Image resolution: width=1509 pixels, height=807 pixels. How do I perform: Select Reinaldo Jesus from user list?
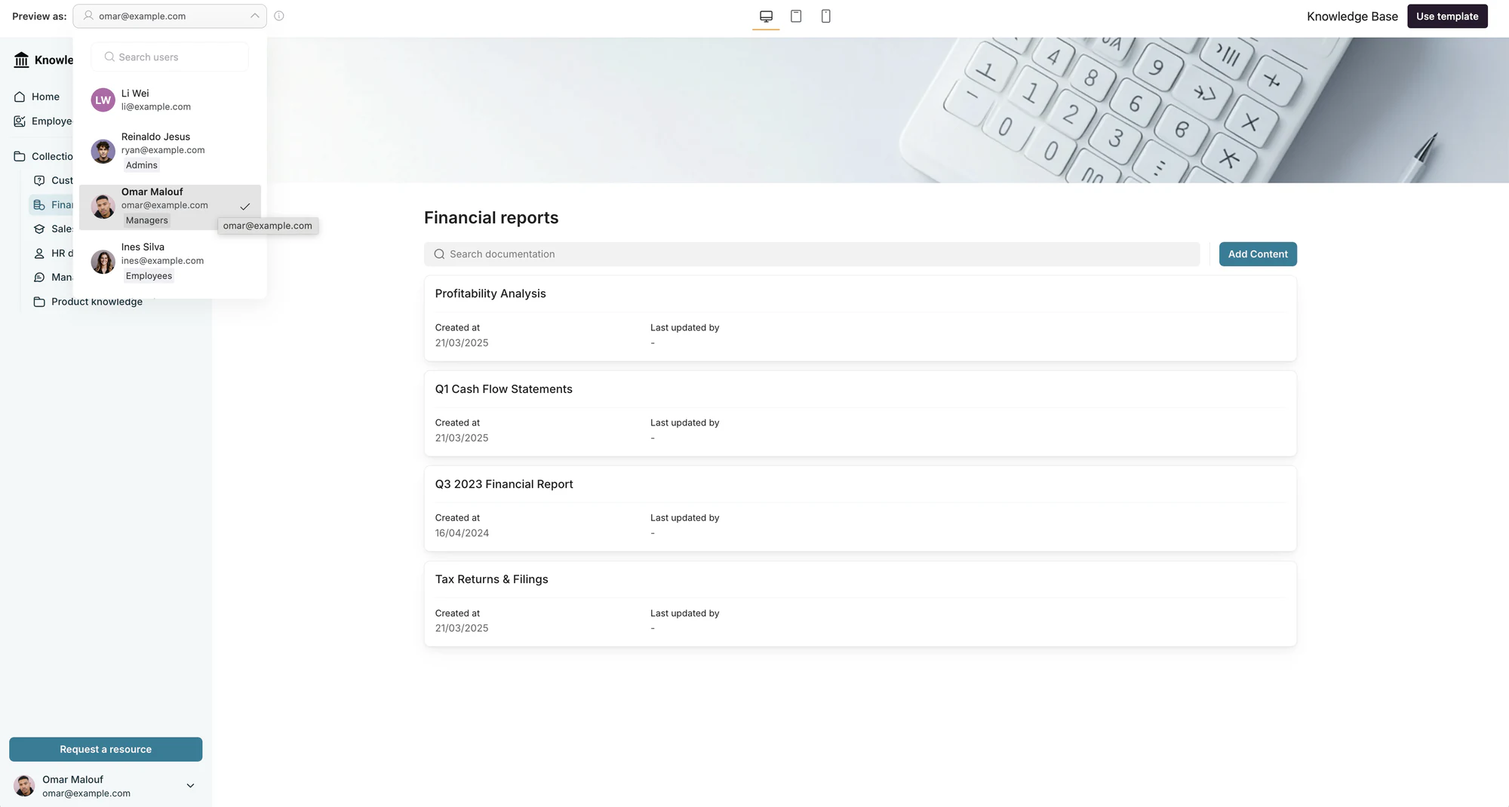pyautogui.click(x=170, y=151)
